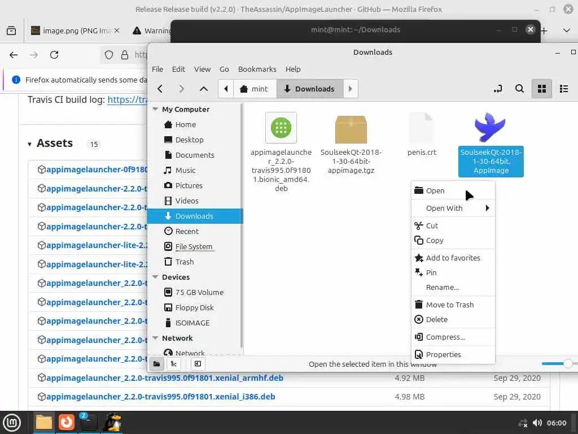
Task: Collapse the Devices section
Action: pos(155,277)
